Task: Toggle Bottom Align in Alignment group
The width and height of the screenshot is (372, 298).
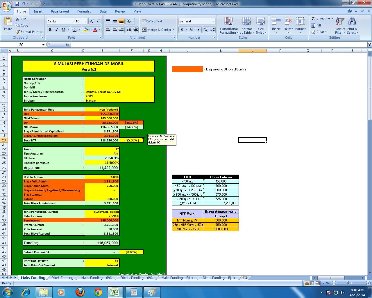Action: [121, 21]
